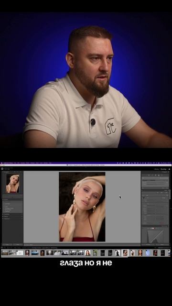
Task: Click the right panel scrollbar
Action: point(170,195)
